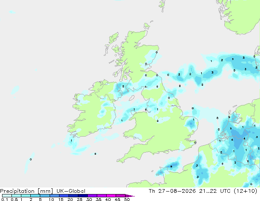Click the 35–40 mm legend color swatch
The image size is (260, 201).
[101, 196]
